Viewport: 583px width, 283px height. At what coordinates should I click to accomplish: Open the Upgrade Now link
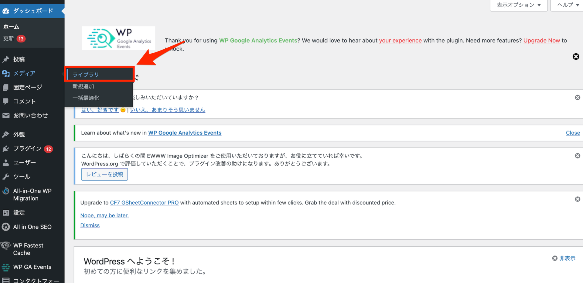pyautogui.click(x=541, y=40)
